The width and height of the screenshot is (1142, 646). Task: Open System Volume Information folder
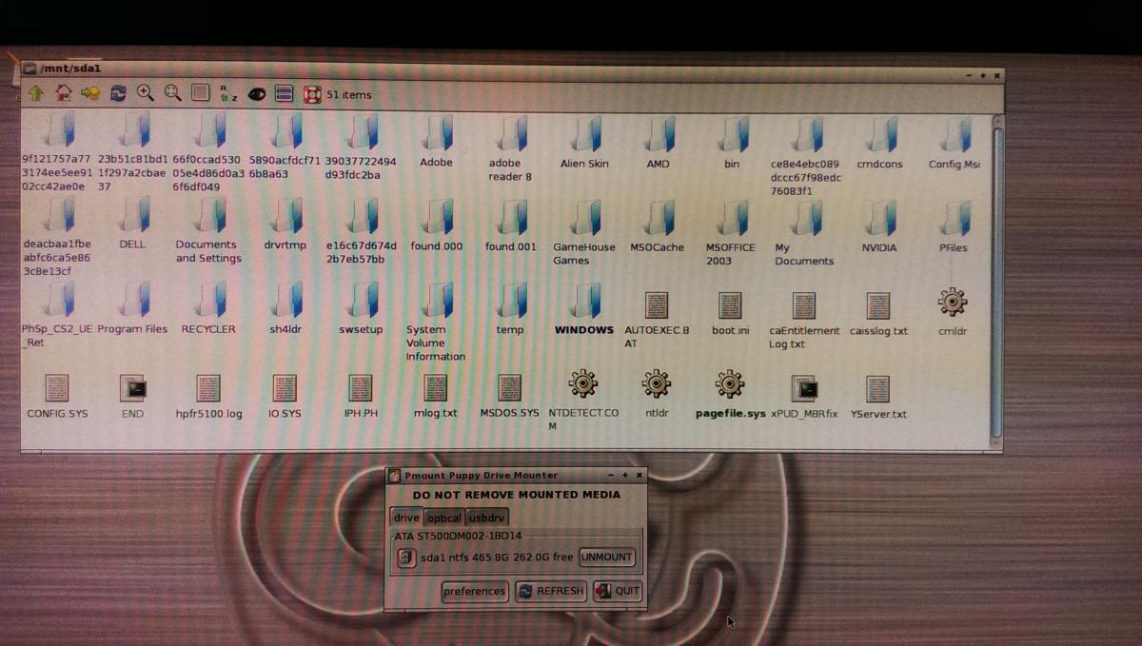tap(436, 322)
